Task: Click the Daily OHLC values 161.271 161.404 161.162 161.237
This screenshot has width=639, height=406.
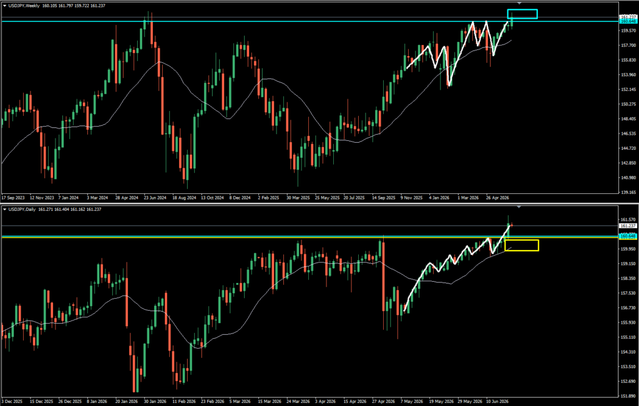Action: (69, 210)
